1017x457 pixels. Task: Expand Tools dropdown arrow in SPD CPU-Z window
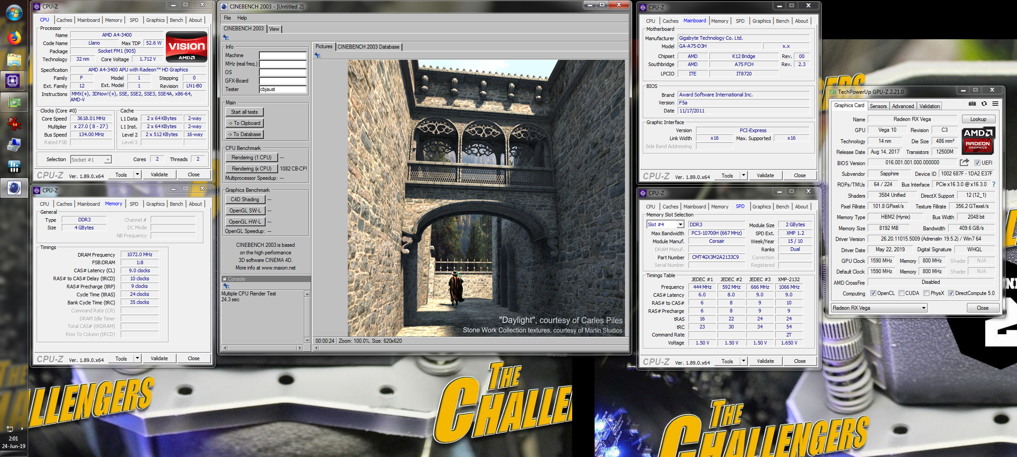(744, 361)
